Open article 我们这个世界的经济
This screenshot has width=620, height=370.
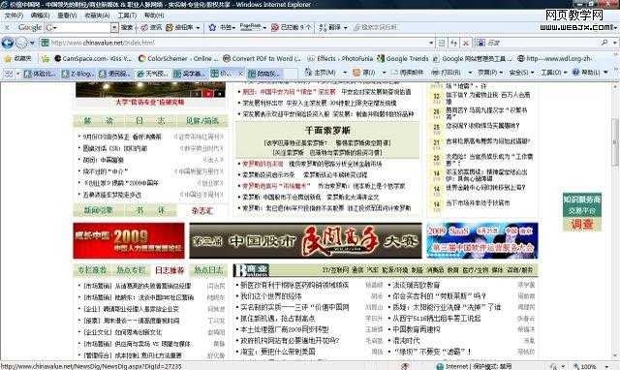click(x=271, y=296)
